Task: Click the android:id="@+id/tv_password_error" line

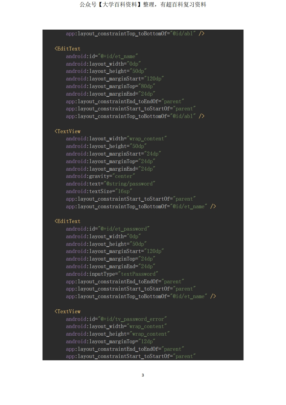Action: pos(116,319)
